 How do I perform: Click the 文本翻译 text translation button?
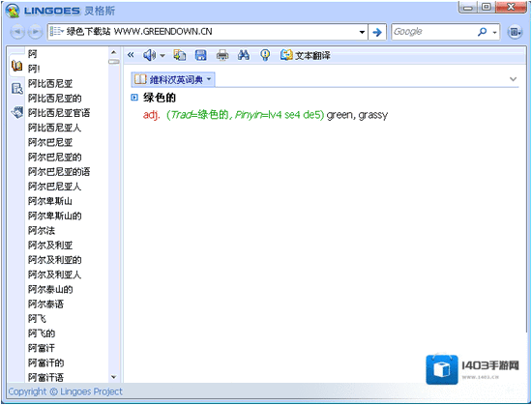(305, 55)
